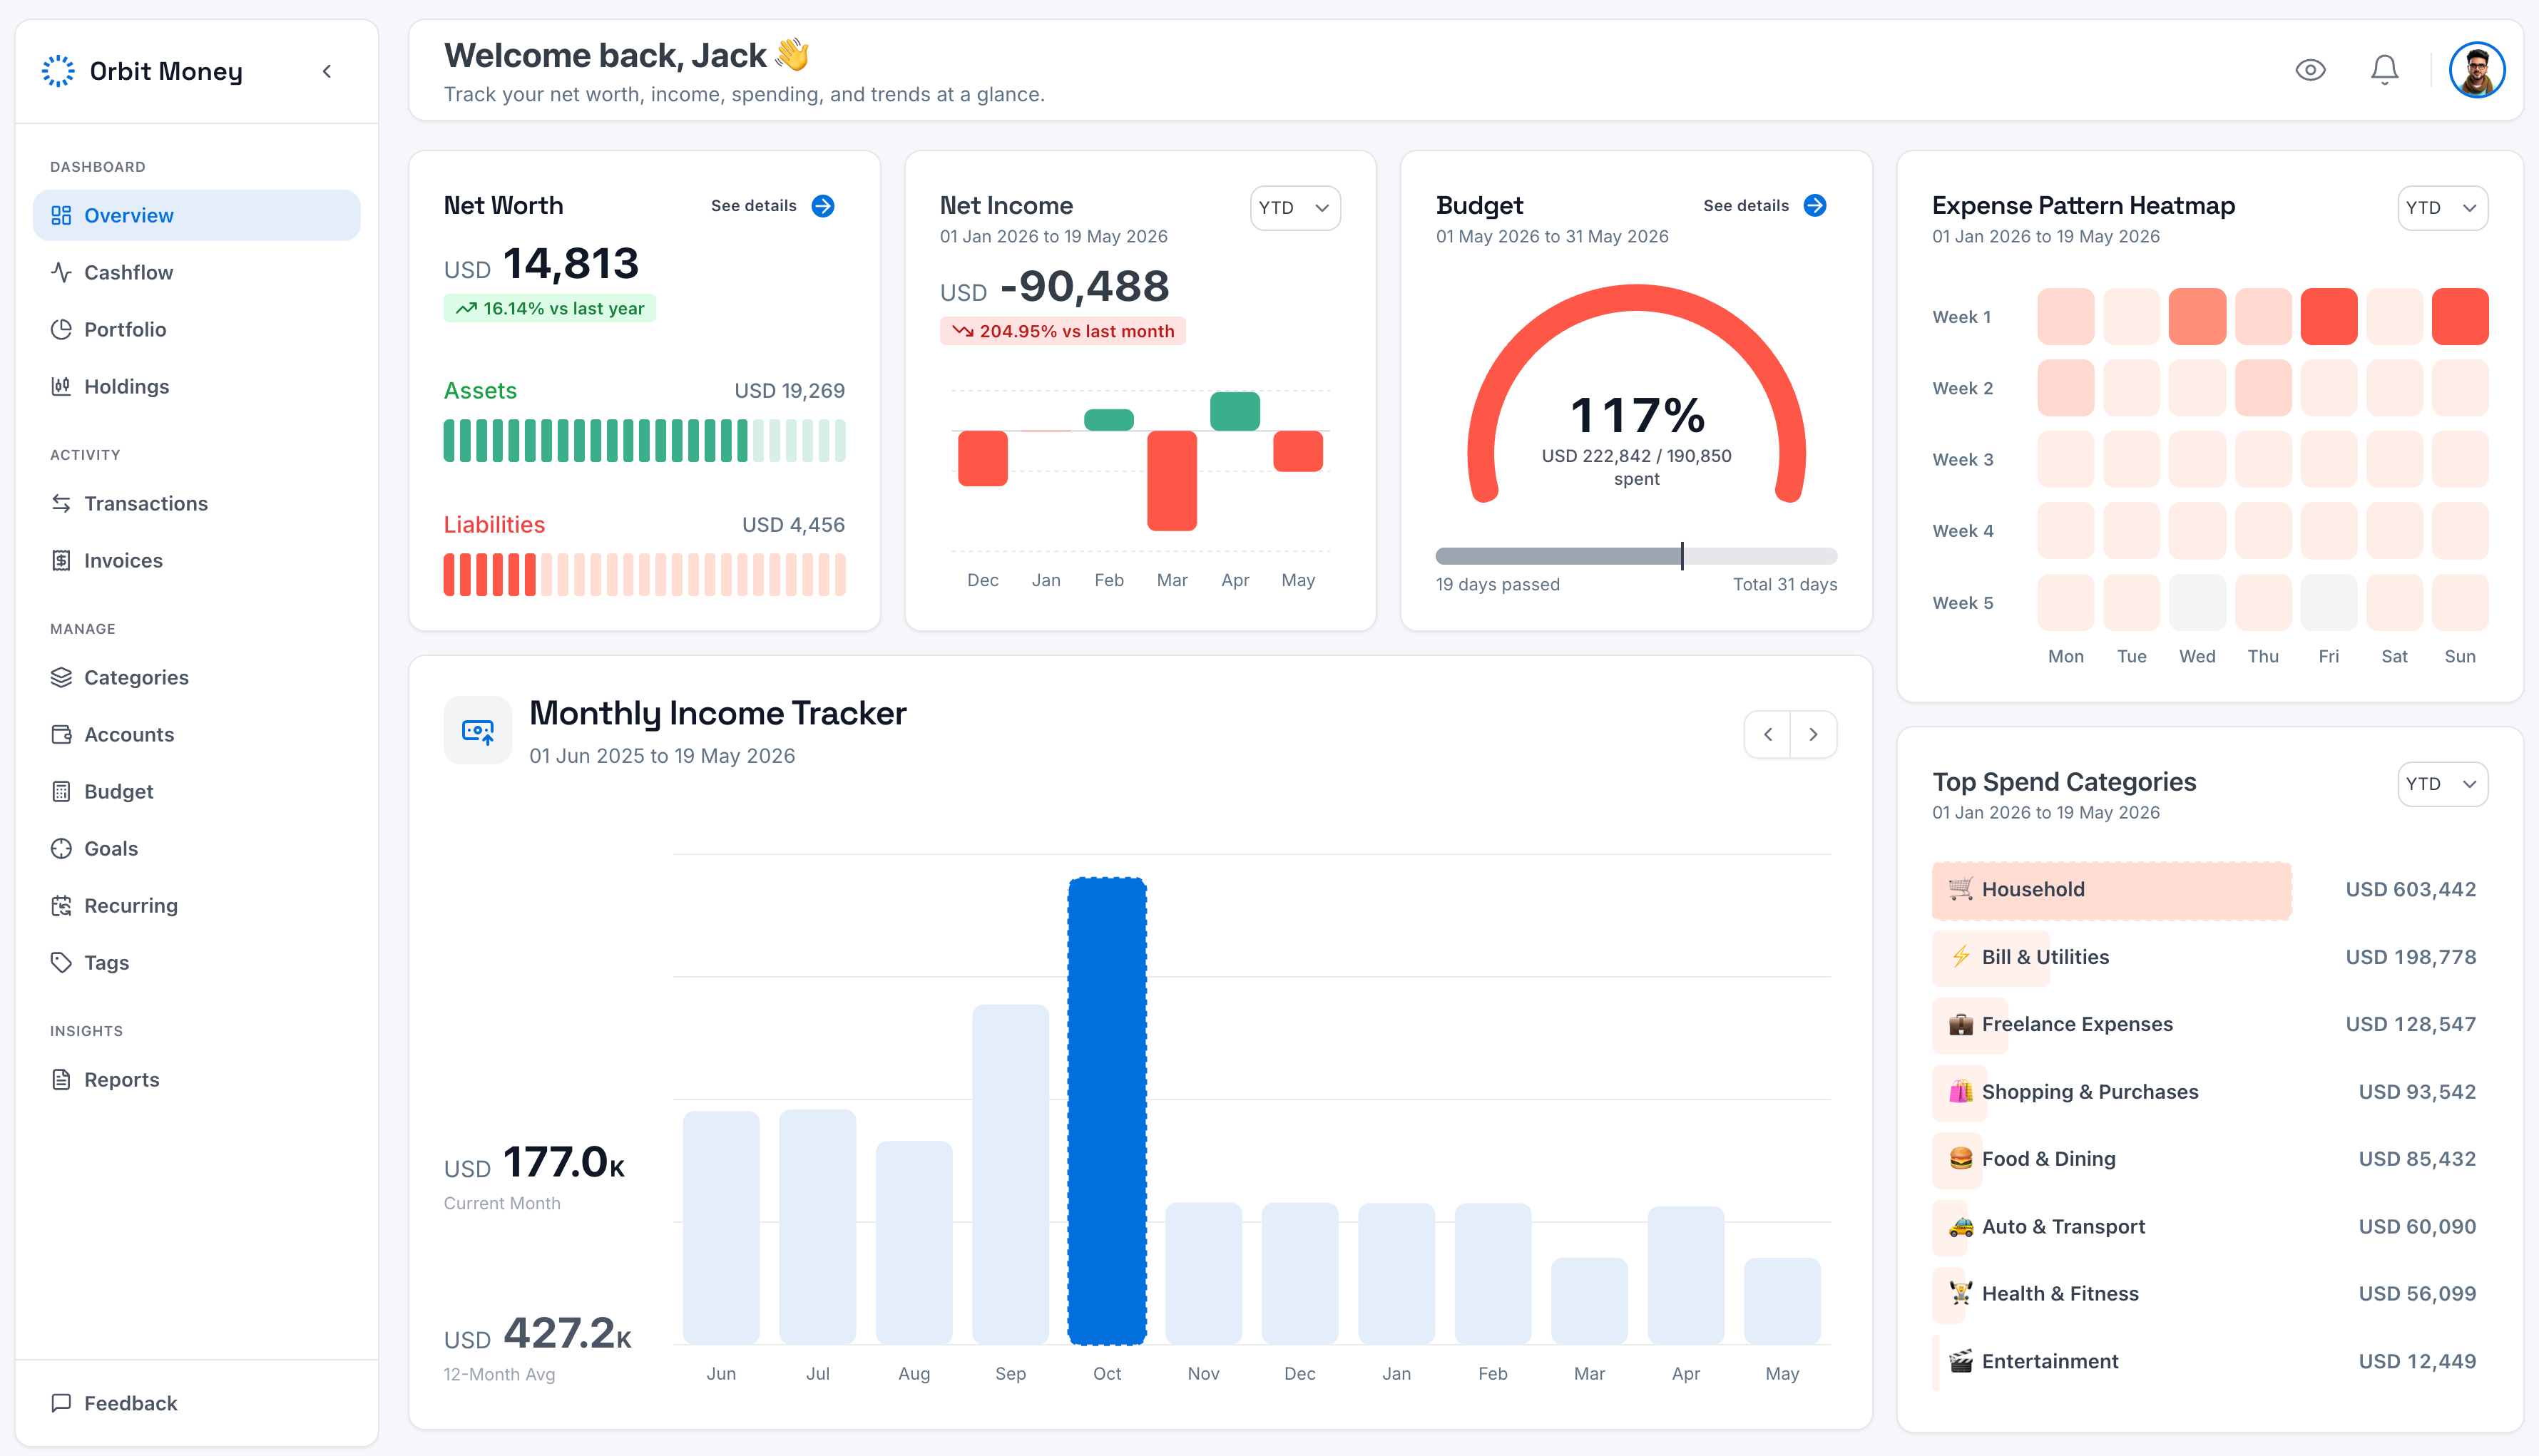Click the budget days-passed progress bar
Viewport: 2539px width, 1456px height.
[x=1636, y=556]
